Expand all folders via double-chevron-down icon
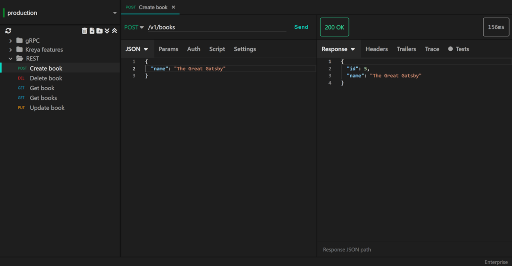 tap(107, 31)
